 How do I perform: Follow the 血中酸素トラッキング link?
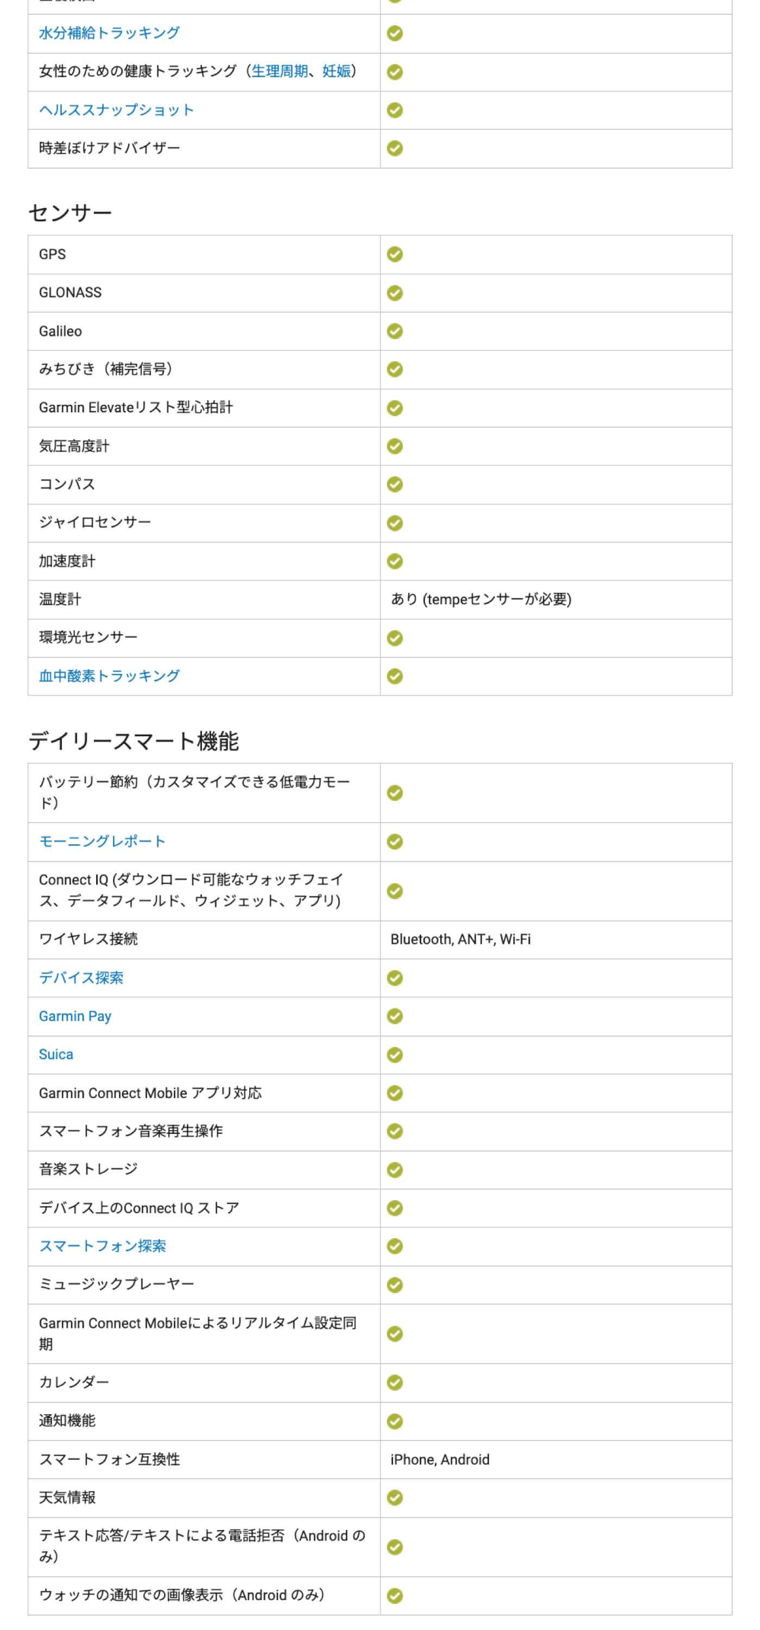109,676
